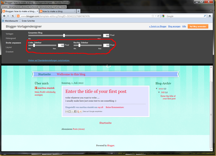Click the Blog anzeigen link

coord(174,26)
